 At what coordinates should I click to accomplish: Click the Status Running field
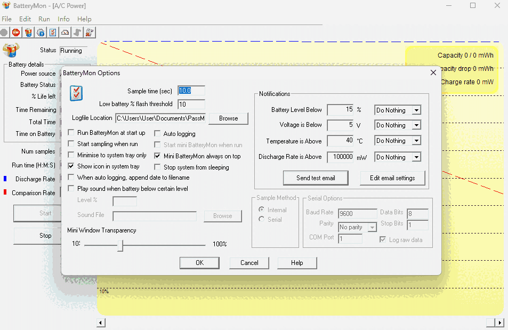pos(74,51)
